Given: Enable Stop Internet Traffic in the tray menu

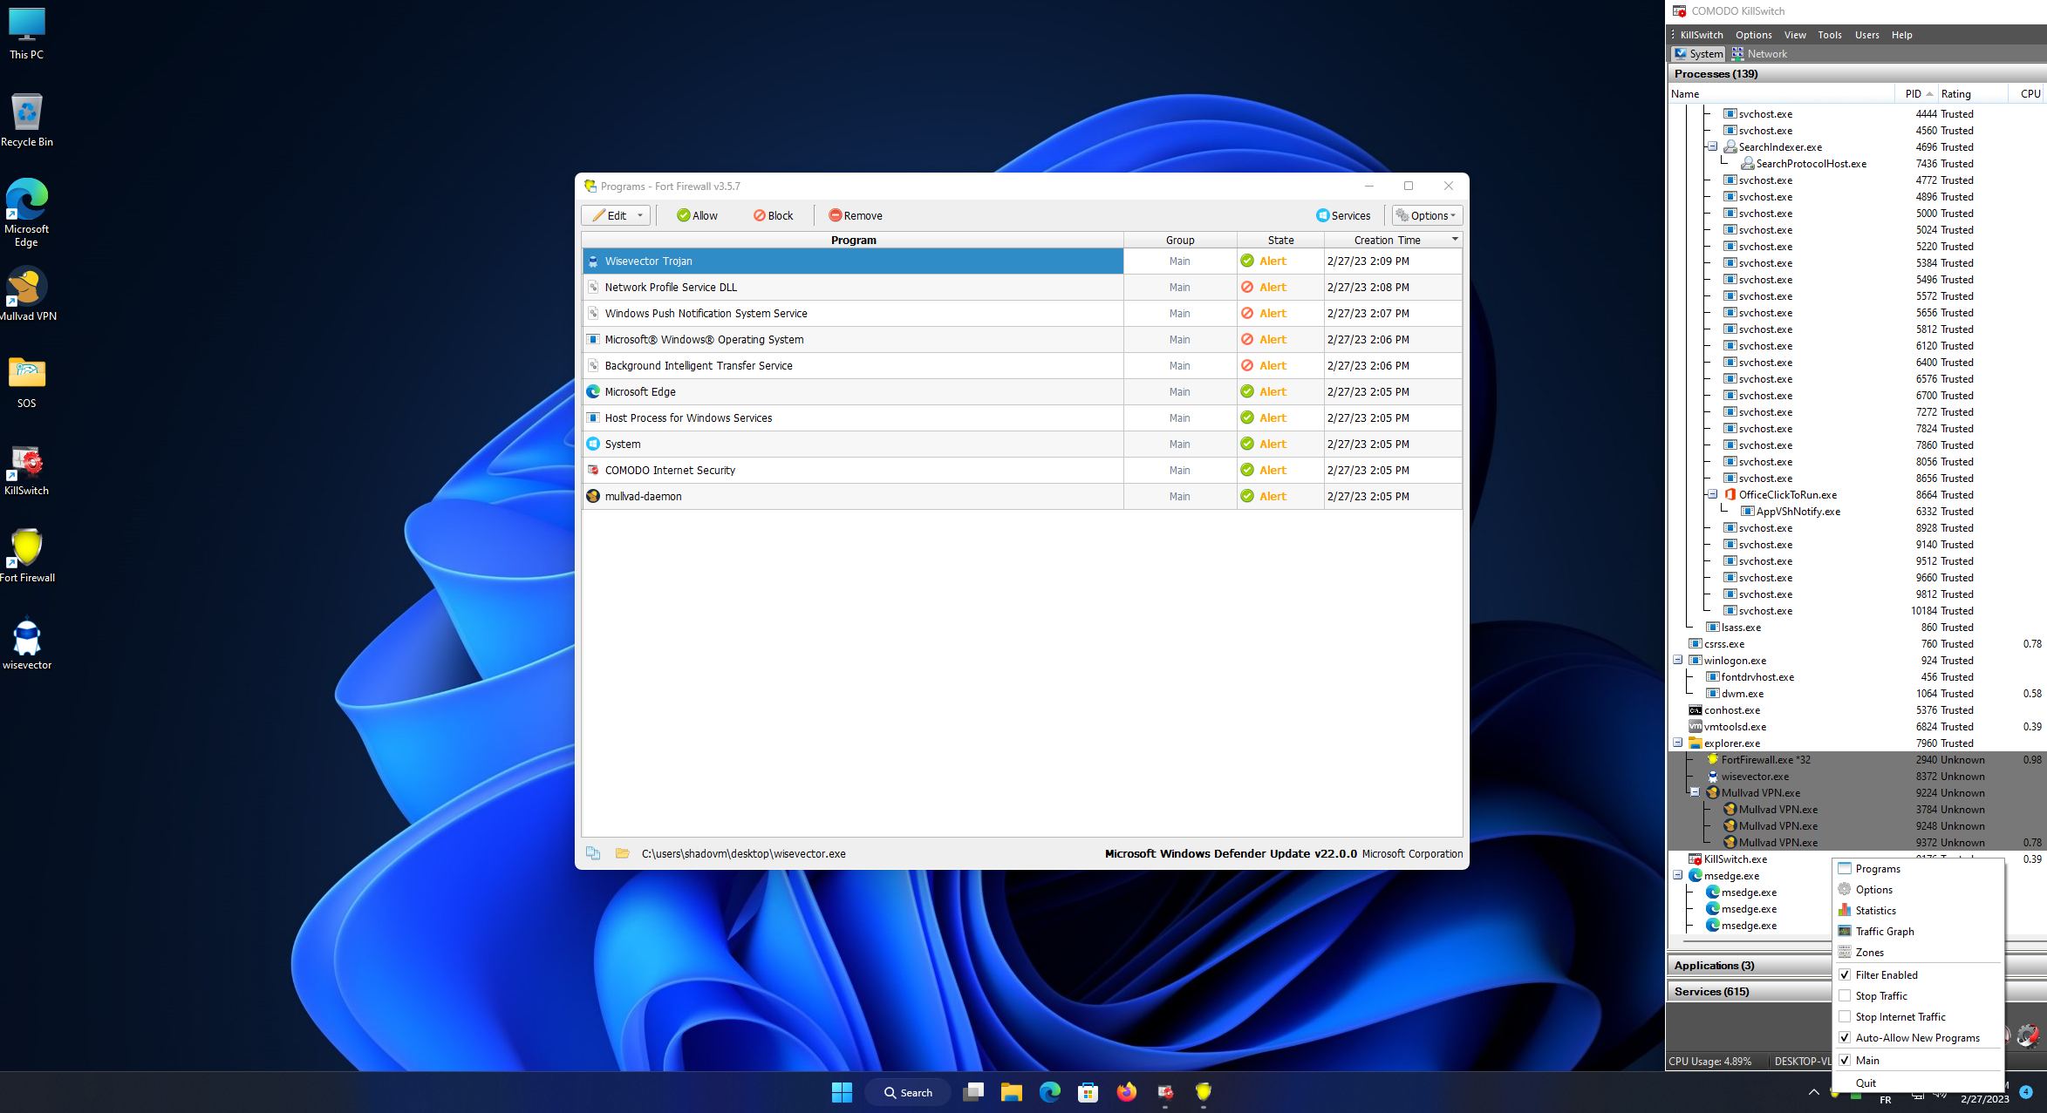Looking at the screenshot, I should pos(1918,1016).
